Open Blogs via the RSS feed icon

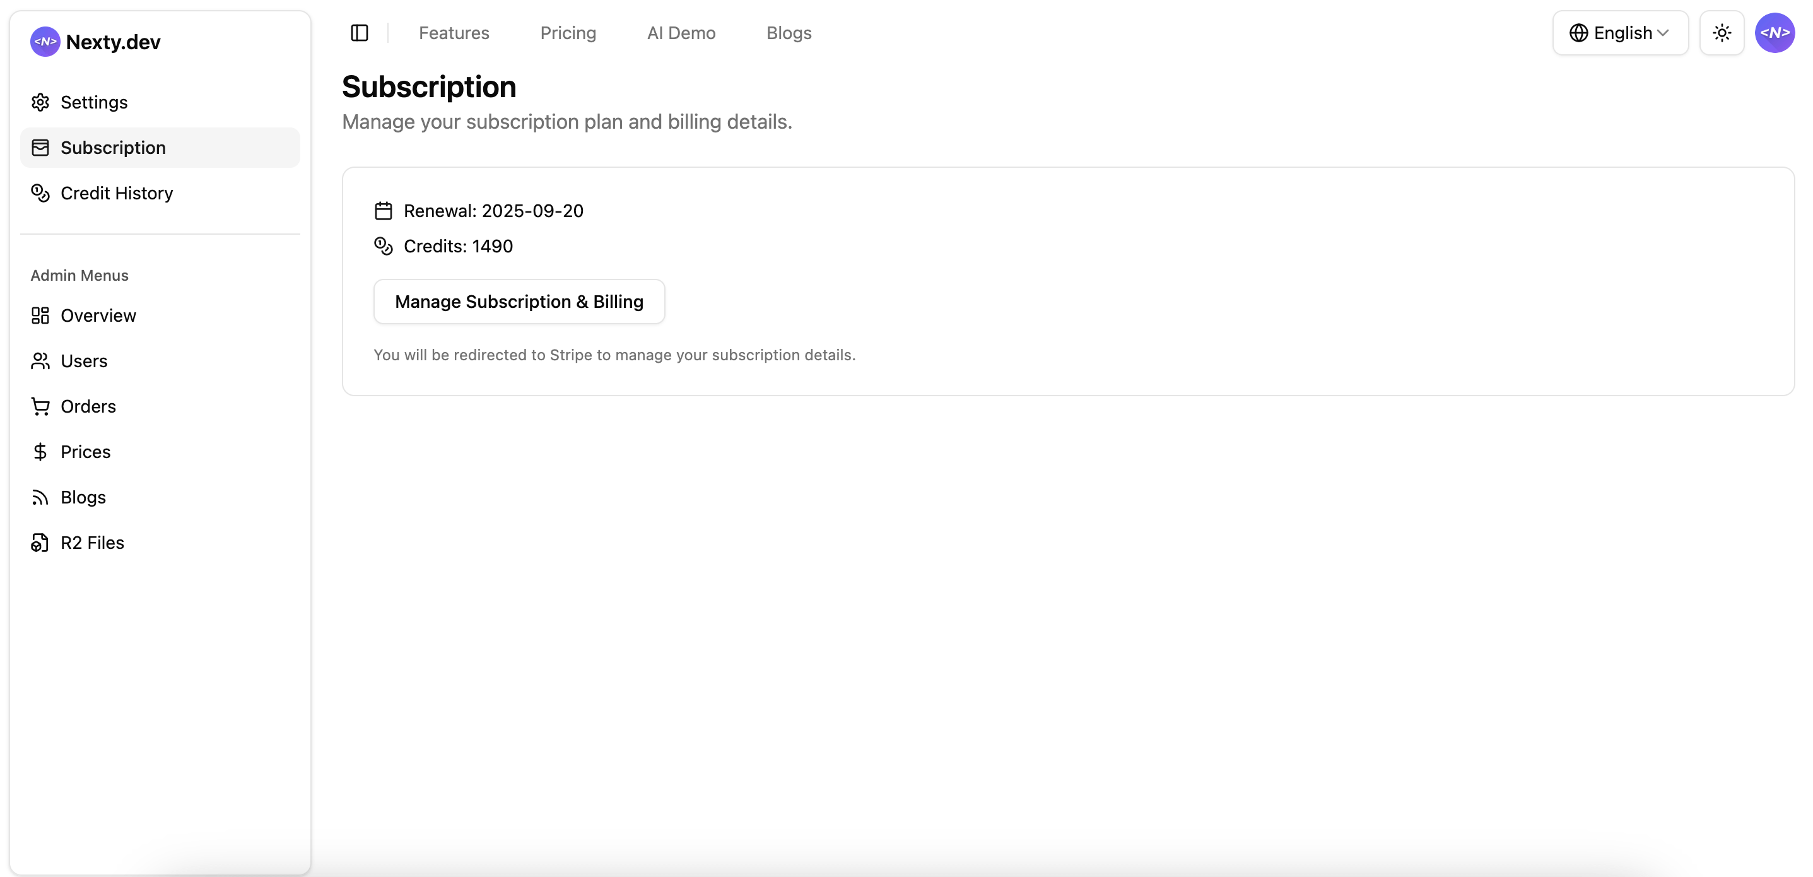pyautogui.click(x=40, y=497)
